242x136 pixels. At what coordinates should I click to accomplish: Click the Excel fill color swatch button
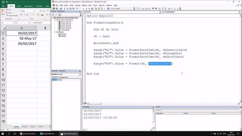38,15
